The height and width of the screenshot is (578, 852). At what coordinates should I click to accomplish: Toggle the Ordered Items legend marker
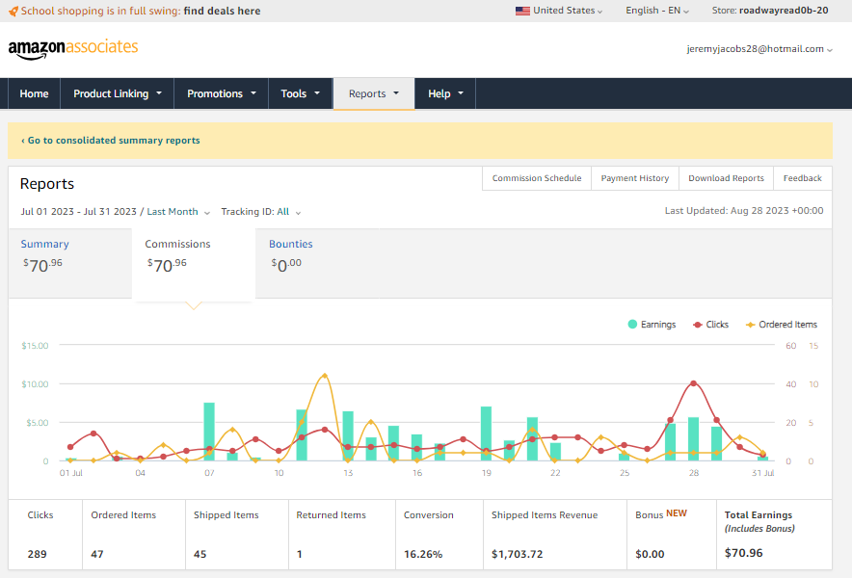pos(751,325)
